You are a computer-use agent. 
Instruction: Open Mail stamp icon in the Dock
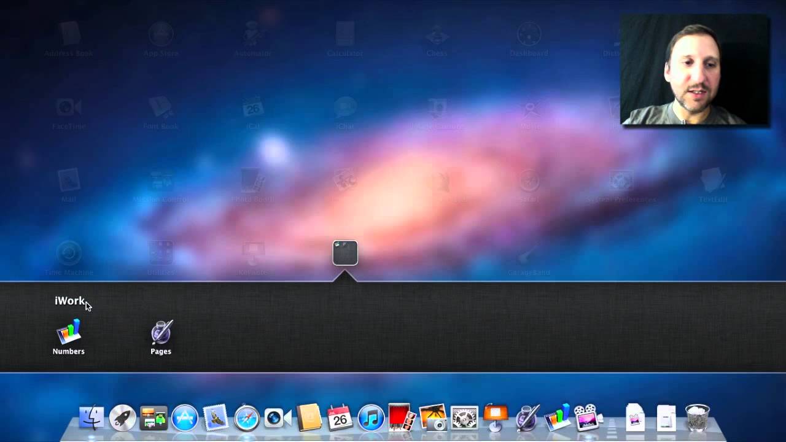[216, 418]
